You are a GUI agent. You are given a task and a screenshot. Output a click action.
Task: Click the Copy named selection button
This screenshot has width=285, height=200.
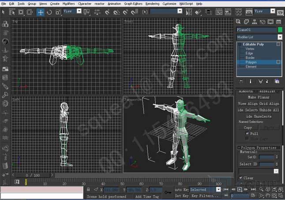coord(248,128)
